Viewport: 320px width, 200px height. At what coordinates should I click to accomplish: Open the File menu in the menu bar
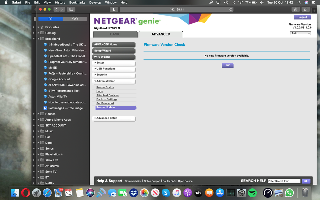pyautogui.click(x=27, y=2)
